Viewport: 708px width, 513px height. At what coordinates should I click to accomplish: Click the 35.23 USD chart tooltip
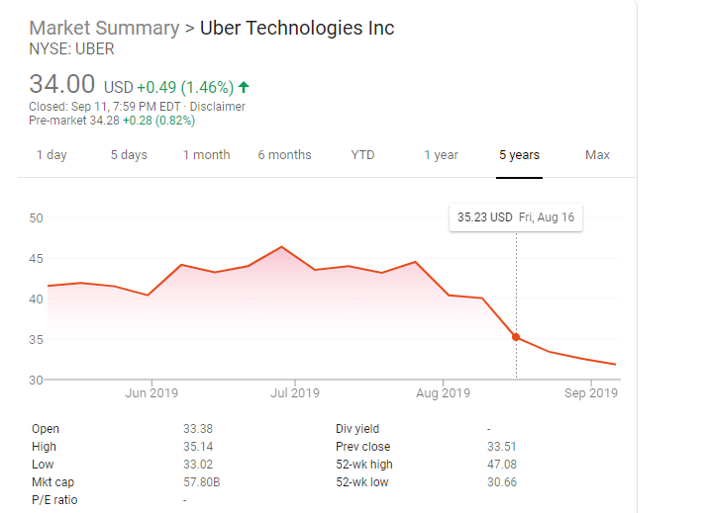[515, 217]
